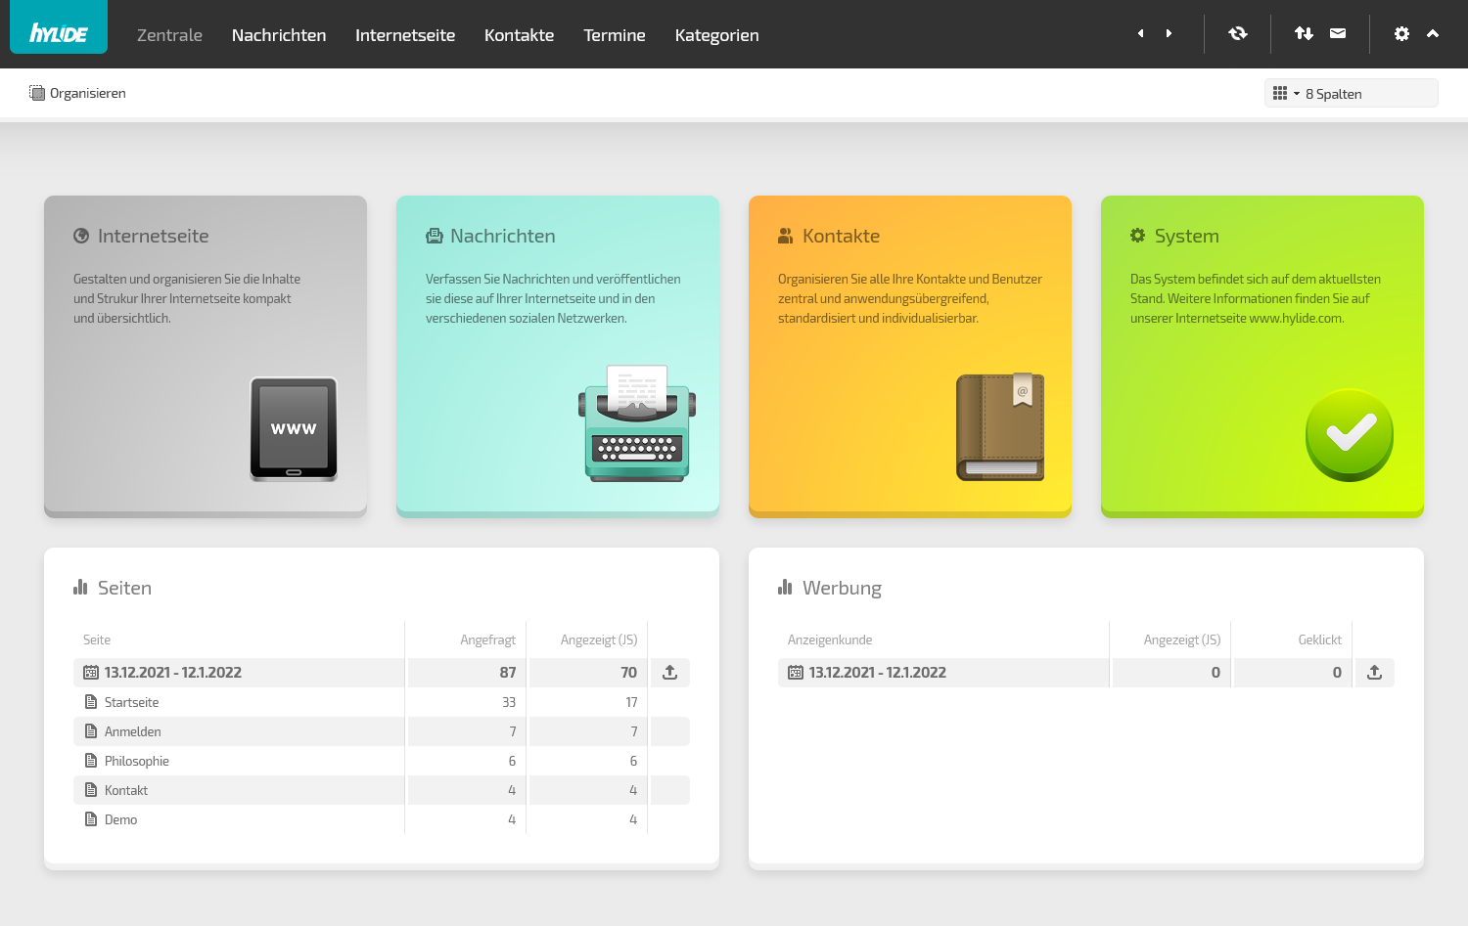Open the 8 Spalten column dropdown
This screenshot has height=926, width=1468.
[1351, 94]
